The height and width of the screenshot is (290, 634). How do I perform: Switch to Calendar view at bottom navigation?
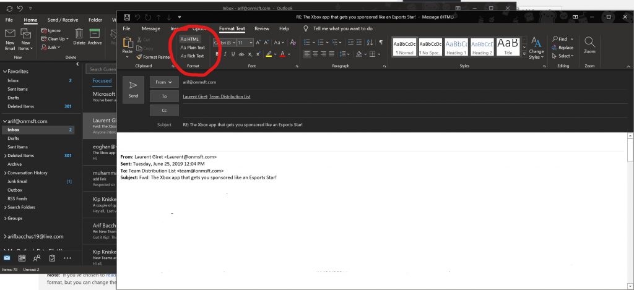click(x=22, y=258)
